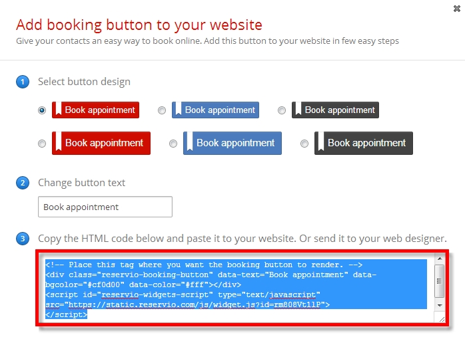Image resolution: width=465 pixels, height=339 pixels.
Task: Select the small dark button design radio
Action: coord(282,110)
